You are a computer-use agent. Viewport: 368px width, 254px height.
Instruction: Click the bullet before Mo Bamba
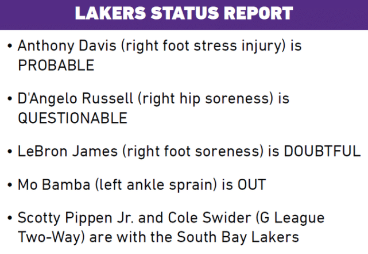point(10,184)
